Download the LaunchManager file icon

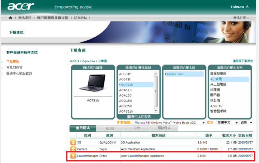click(x=73, y=156)
